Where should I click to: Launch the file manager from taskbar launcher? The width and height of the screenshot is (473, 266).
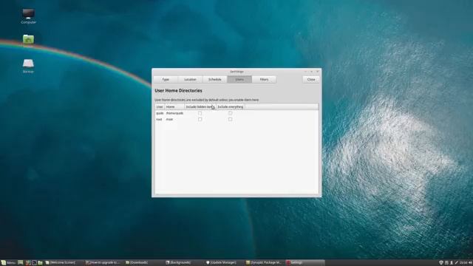[x=40, y=263]
